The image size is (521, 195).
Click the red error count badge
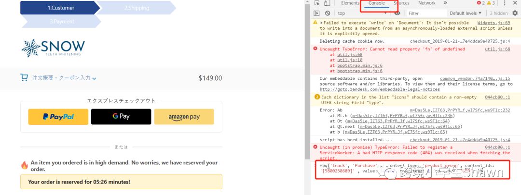tap(482, 3)
